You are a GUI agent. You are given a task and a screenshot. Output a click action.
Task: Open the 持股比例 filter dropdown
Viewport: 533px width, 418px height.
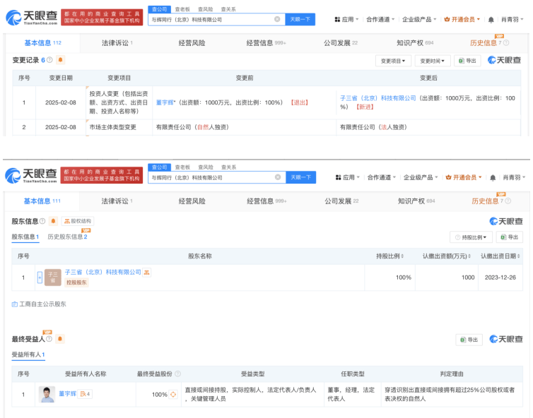click(471, 237)
